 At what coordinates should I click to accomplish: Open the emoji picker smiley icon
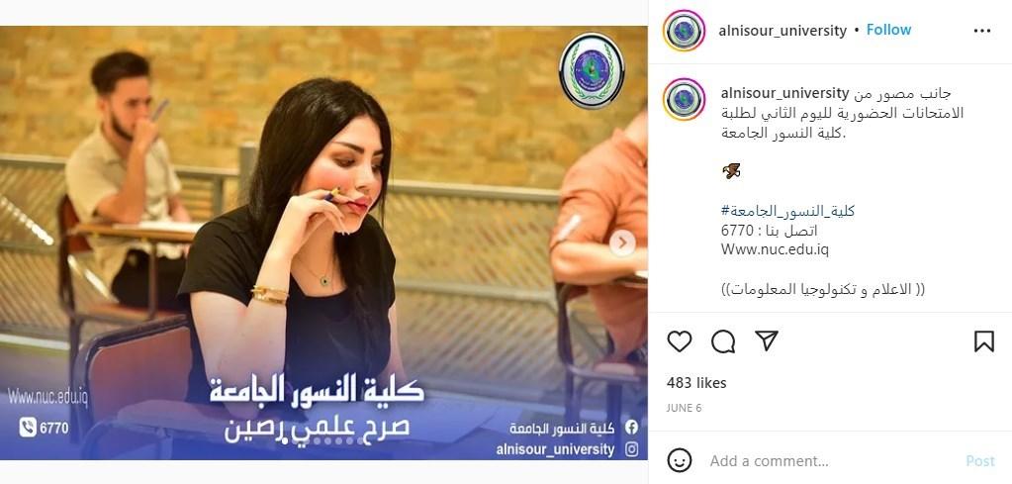pyautogui.click(x=679, y=461)
